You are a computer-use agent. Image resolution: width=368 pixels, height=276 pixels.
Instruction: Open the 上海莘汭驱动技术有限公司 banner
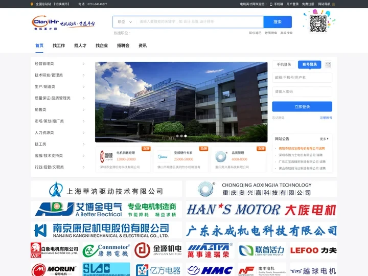[106, 189]
